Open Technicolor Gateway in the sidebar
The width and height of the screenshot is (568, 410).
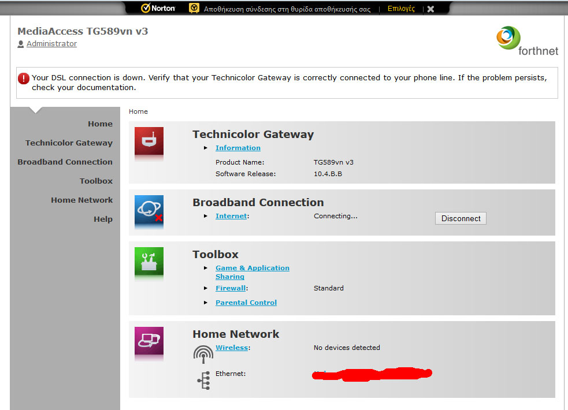tap(69, 143)
